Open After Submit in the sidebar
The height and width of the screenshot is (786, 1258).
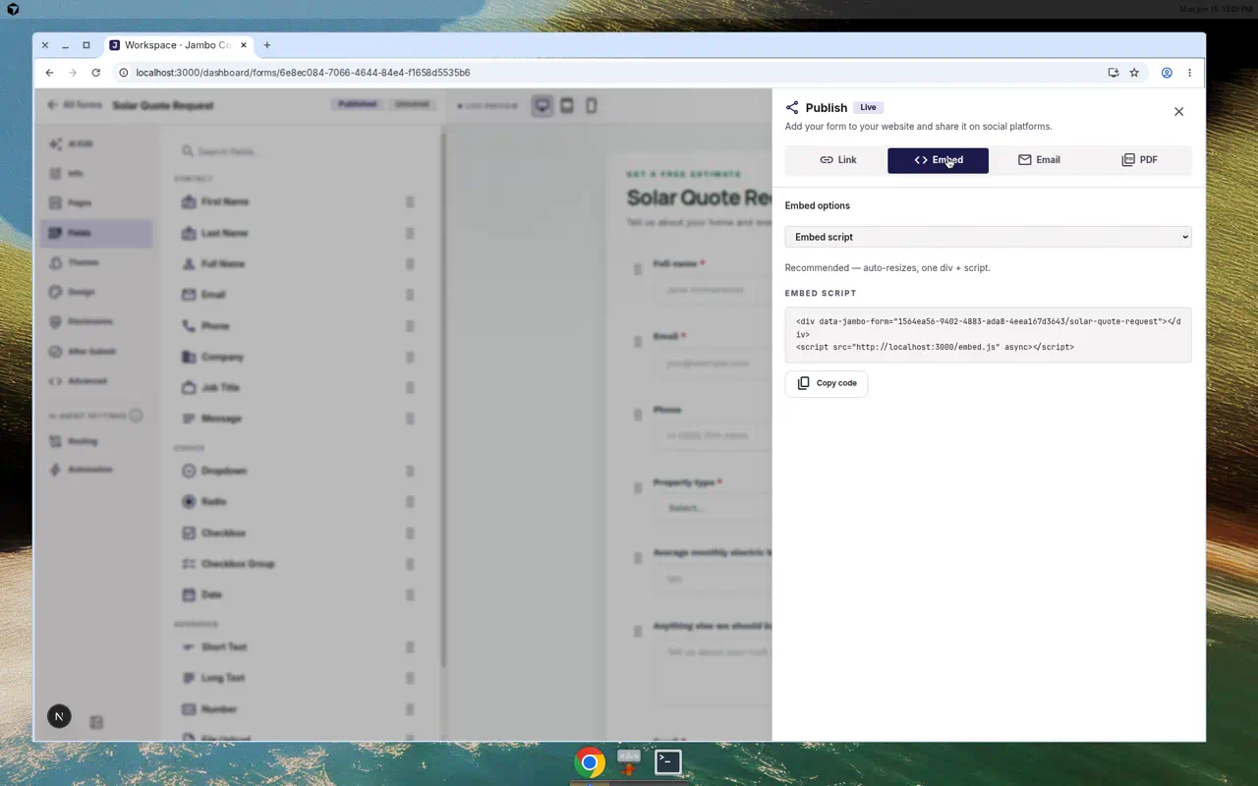(x=96, y=351)
